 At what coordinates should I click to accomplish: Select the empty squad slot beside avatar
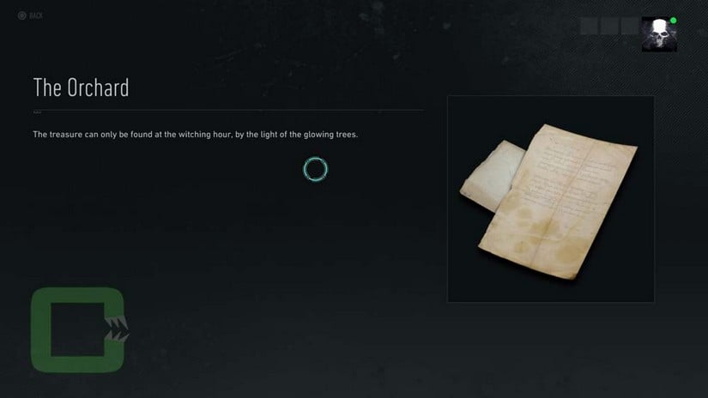[629, 27]
